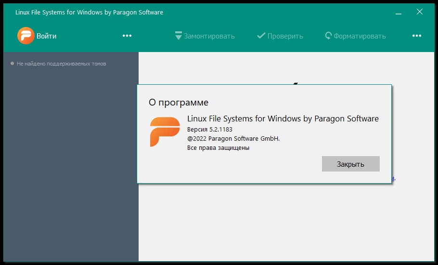Screen dimensions: 438x265
Task: Click the Форматировать format button
Action: (x=355, y=36)
